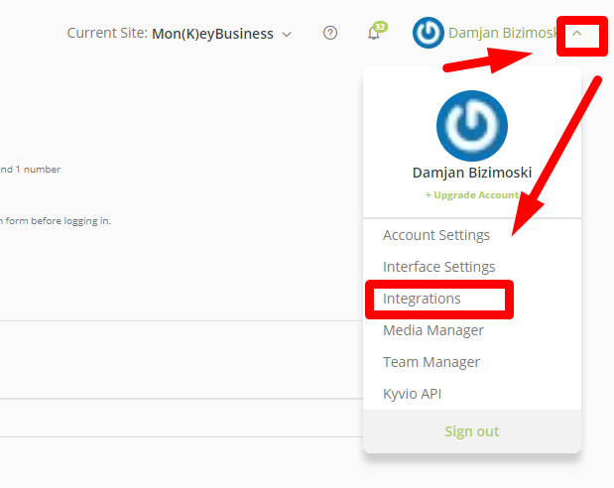The width and height of the screenshot is (614, 488).
Task: Click the small avatar next to username
Action: [428, 33]
